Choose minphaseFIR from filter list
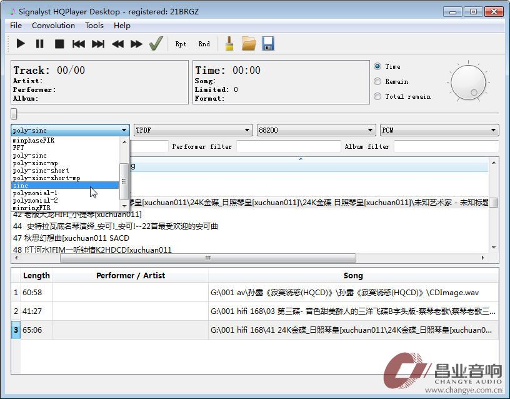510x399 pixels. coord(65,140)
